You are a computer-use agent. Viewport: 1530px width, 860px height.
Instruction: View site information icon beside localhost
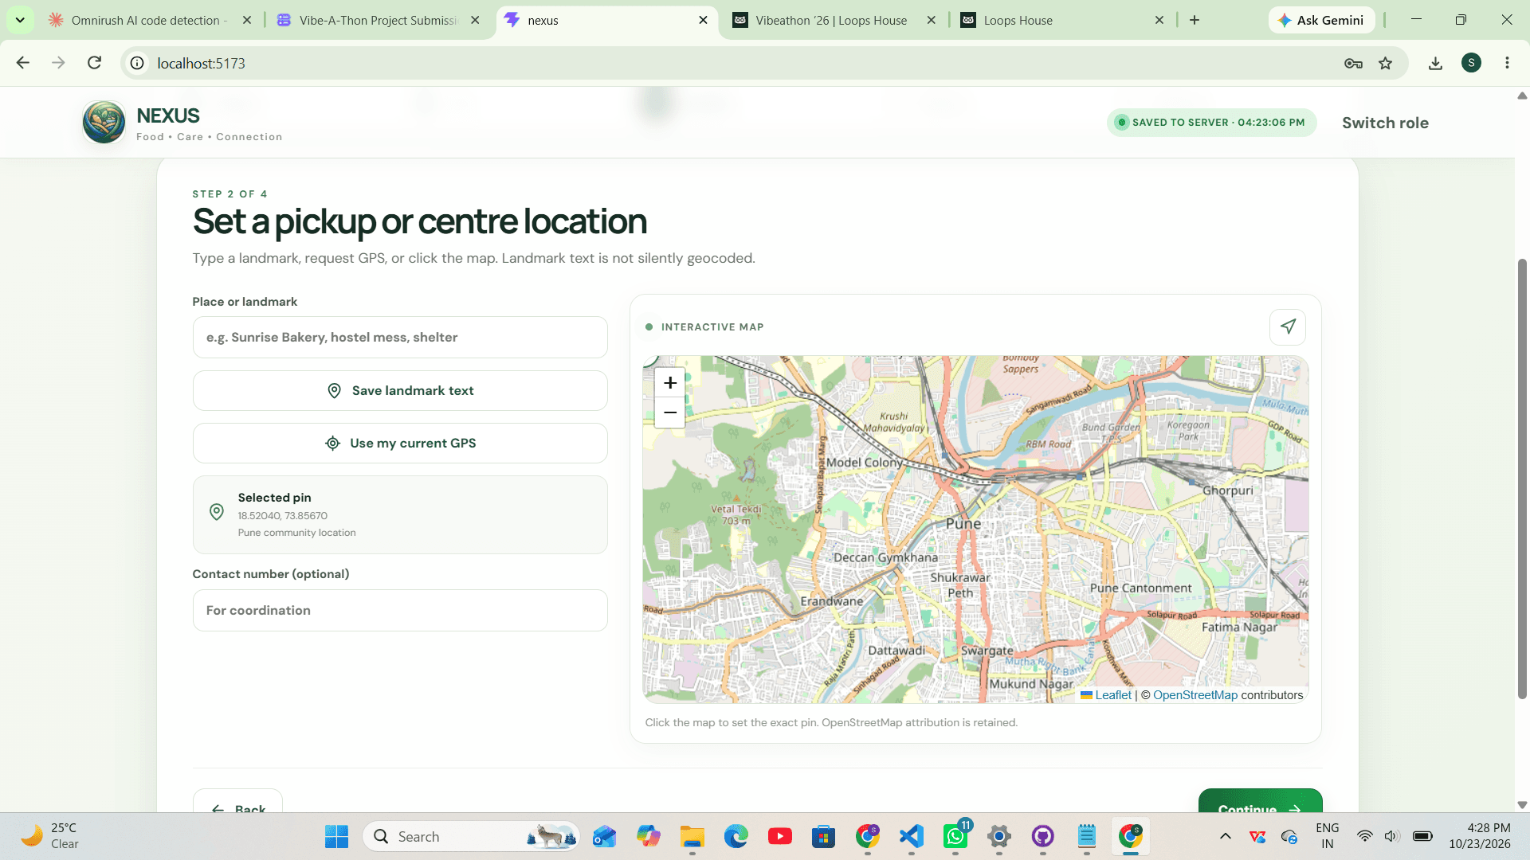[137, 63]
